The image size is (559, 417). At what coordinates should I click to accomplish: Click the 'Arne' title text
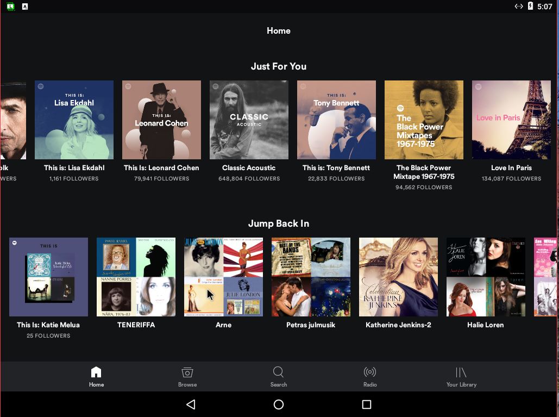click(x=223, y=325)
